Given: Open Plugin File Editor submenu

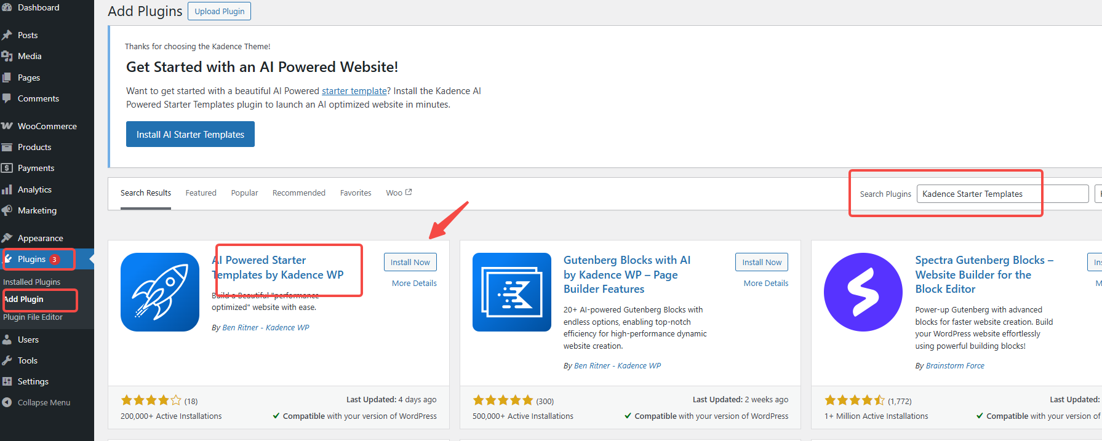Looking at the screenshot, I should 33,317.
